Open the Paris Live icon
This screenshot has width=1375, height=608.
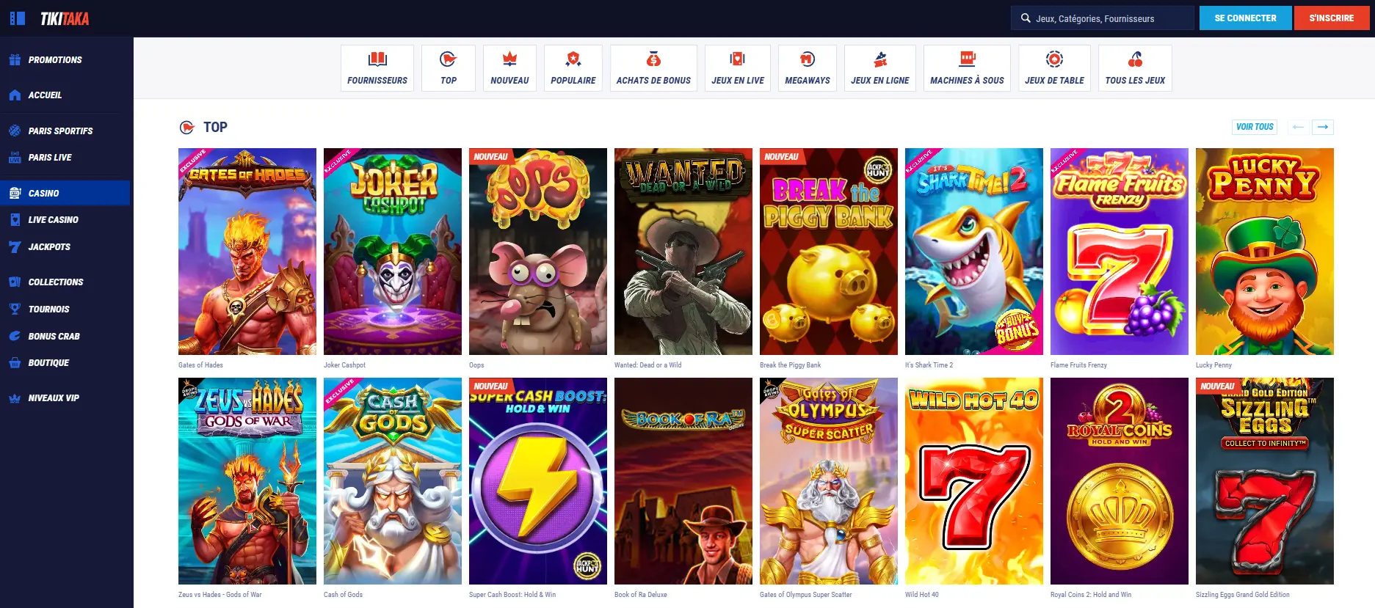click(x=15, y=157)
